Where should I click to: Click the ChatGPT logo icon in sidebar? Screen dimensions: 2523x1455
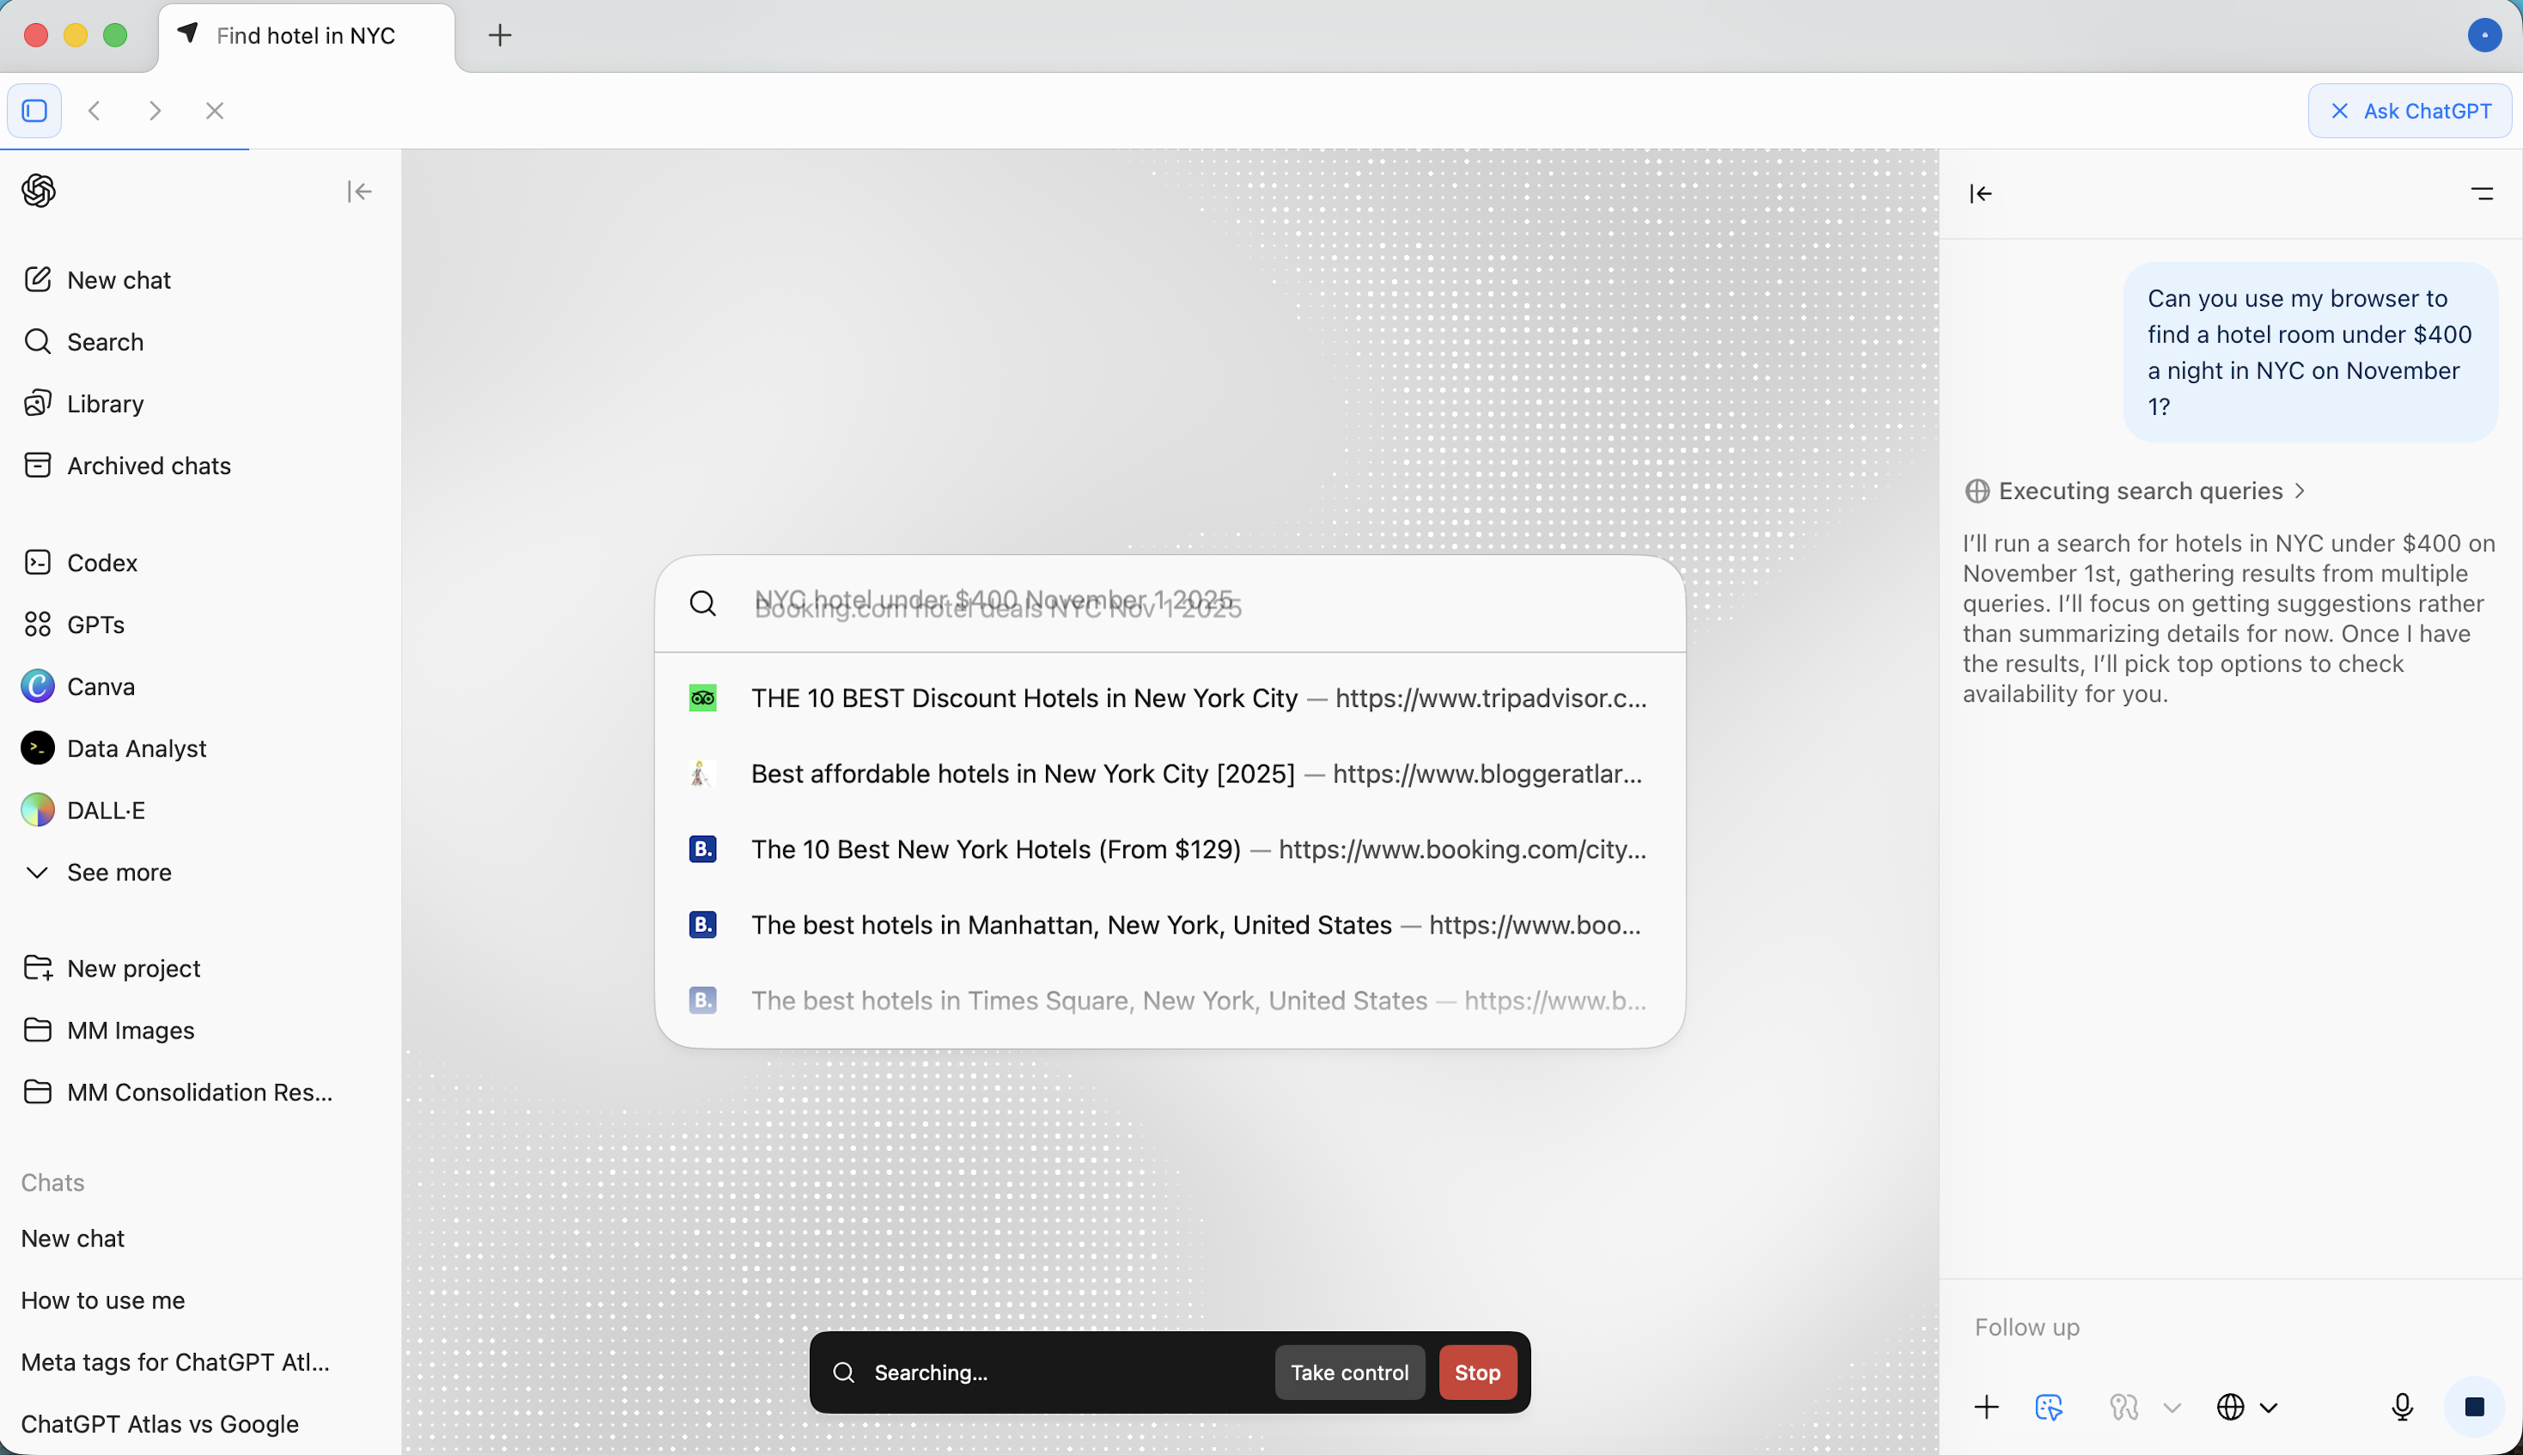[x=39, y=190]
